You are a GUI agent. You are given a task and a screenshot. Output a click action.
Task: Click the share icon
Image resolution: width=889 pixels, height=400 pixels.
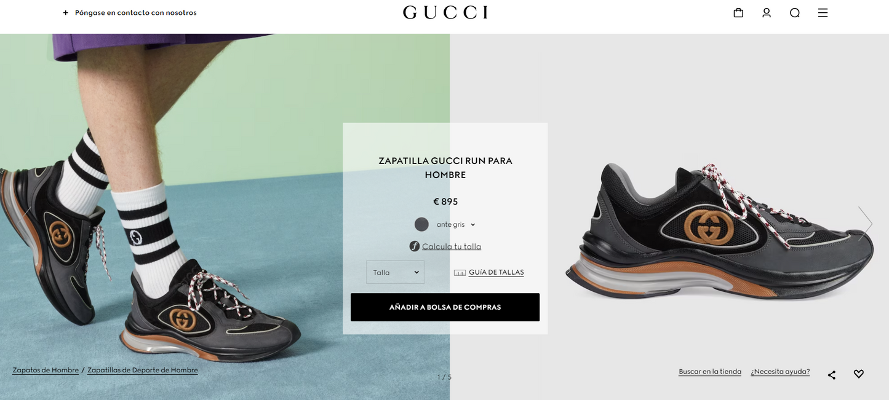tap(832, 374)
